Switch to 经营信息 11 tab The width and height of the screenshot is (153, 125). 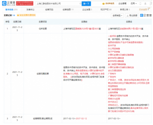68,10
